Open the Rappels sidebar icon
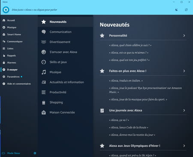193x157 pixels. 4,56
